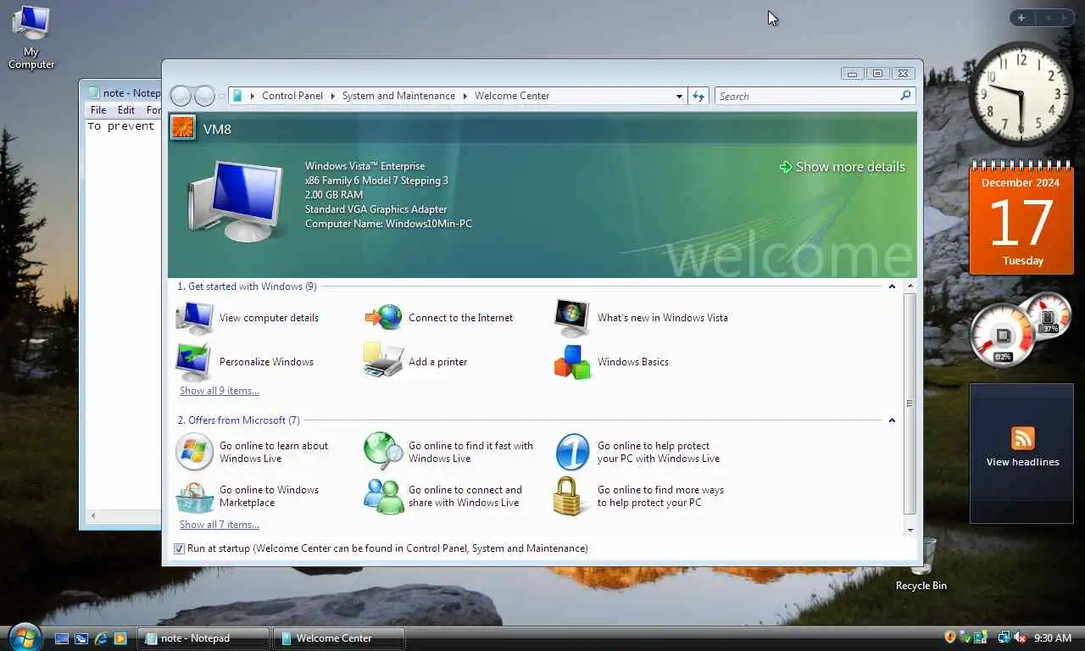This screenshot has height=651, width=1085.
Task: Click the network connection tray icon
Action: pyautogui.click(x=1004, y=637)
